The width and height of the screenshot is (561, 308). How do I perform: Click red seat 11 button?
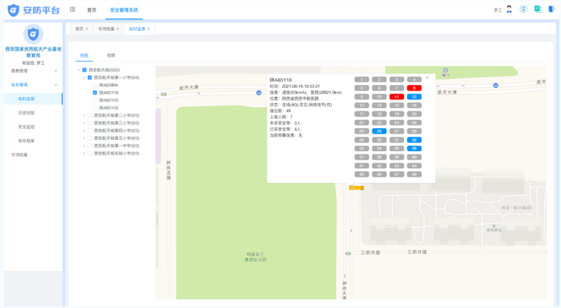point(396,96)
